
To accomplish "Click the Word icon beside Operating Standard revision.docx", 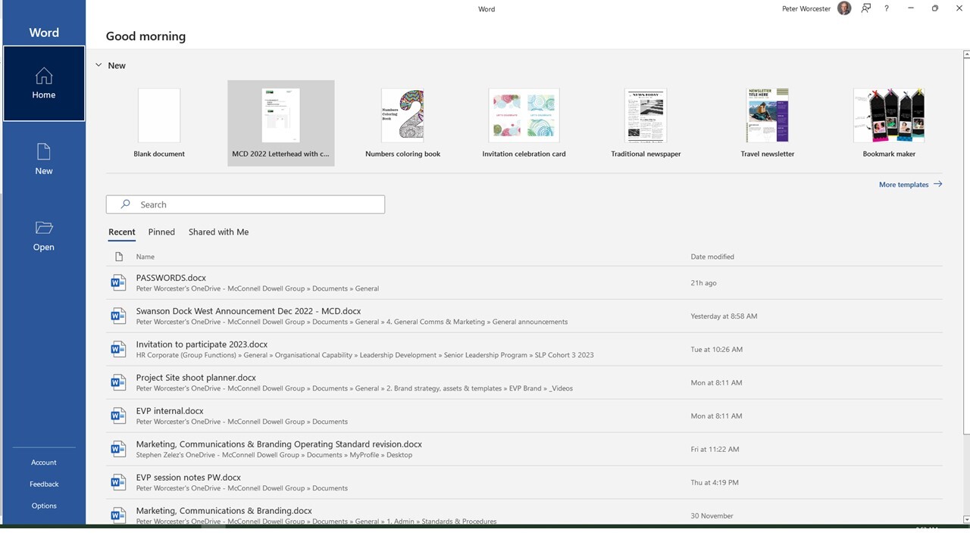I will (x=118, y=449).
